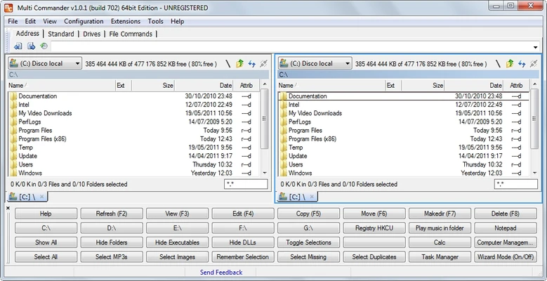
Task: Select Intel folder in right panel
Action: [404, 105]
